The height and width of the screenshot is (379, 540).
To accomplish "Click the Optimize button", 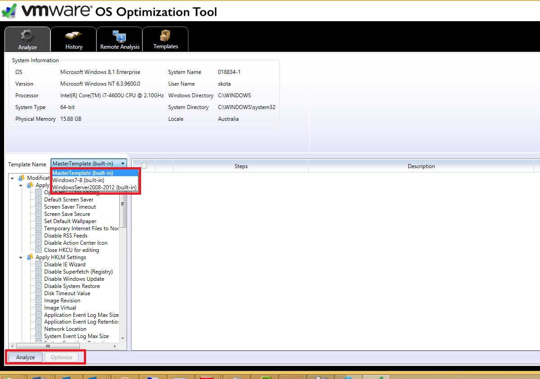I will coord(62,357).
